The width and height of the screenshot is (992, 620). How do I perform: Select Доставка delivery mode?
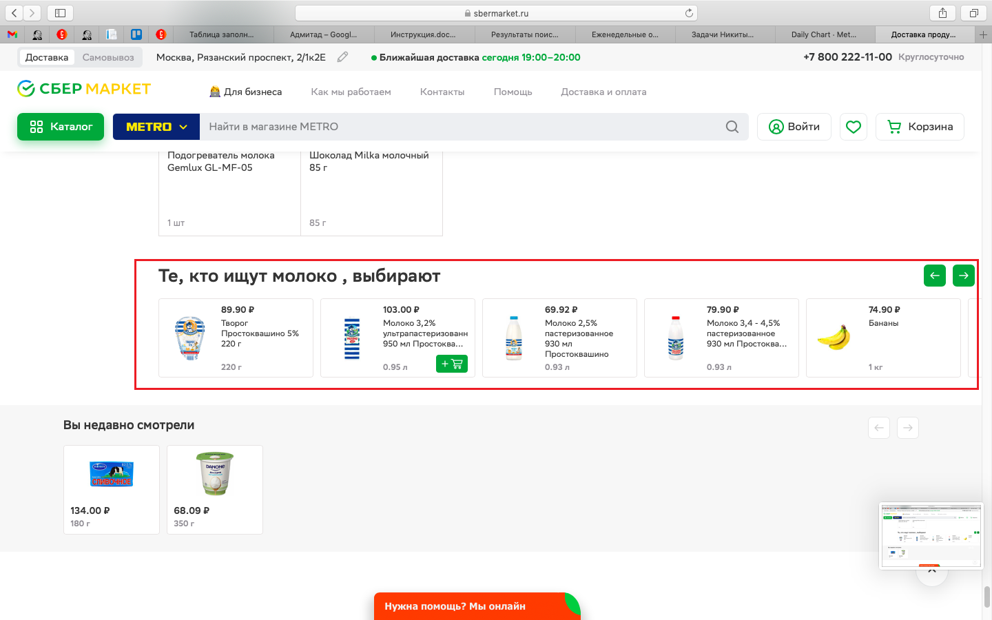(47, 57)
